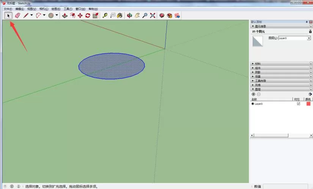This screenshot has width=313, height=189.
Task: Click the entity info lock toggle icon
Action: pos(310,31)
